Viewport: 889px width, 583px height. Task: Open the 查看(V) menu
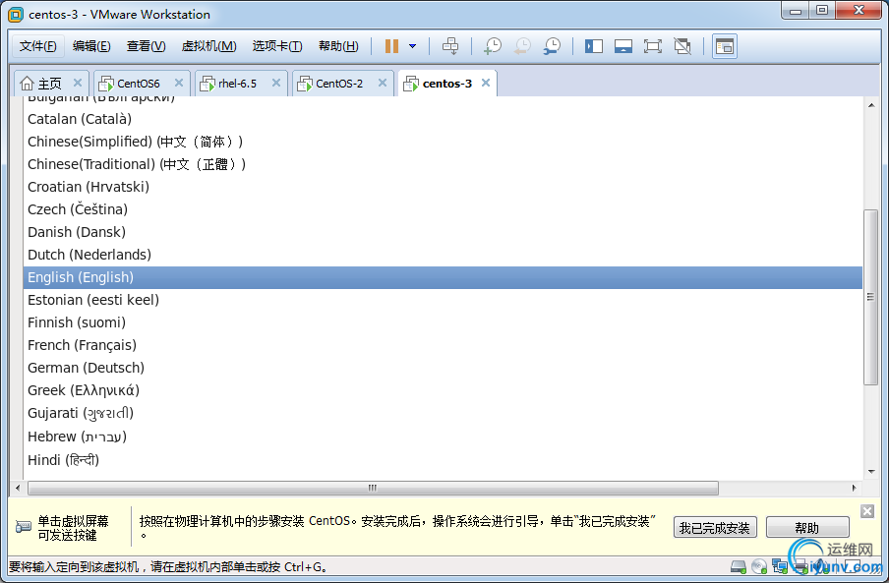(x=146, y=46)
